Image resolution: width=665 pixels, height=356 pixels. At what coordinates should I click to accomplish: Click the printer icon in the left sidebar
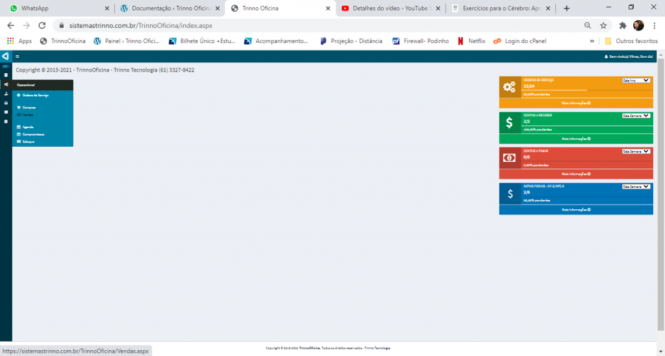(6, 103)
